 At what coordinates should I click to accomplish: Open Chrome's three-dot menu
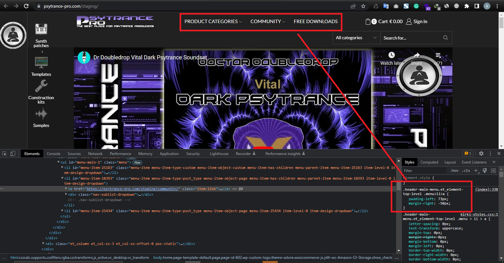pyautogui.click(x=498, y=6)
